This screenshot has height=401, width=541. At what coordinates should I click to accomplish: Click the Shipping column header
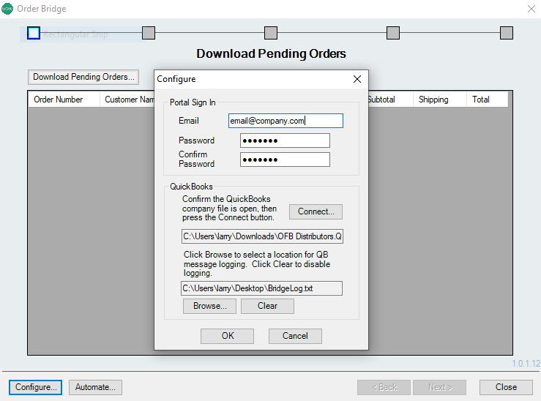433,100
